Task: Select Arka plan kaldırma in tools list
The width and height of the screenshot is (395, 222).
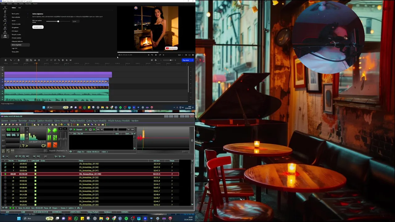Action: click(x=17, y=41)
